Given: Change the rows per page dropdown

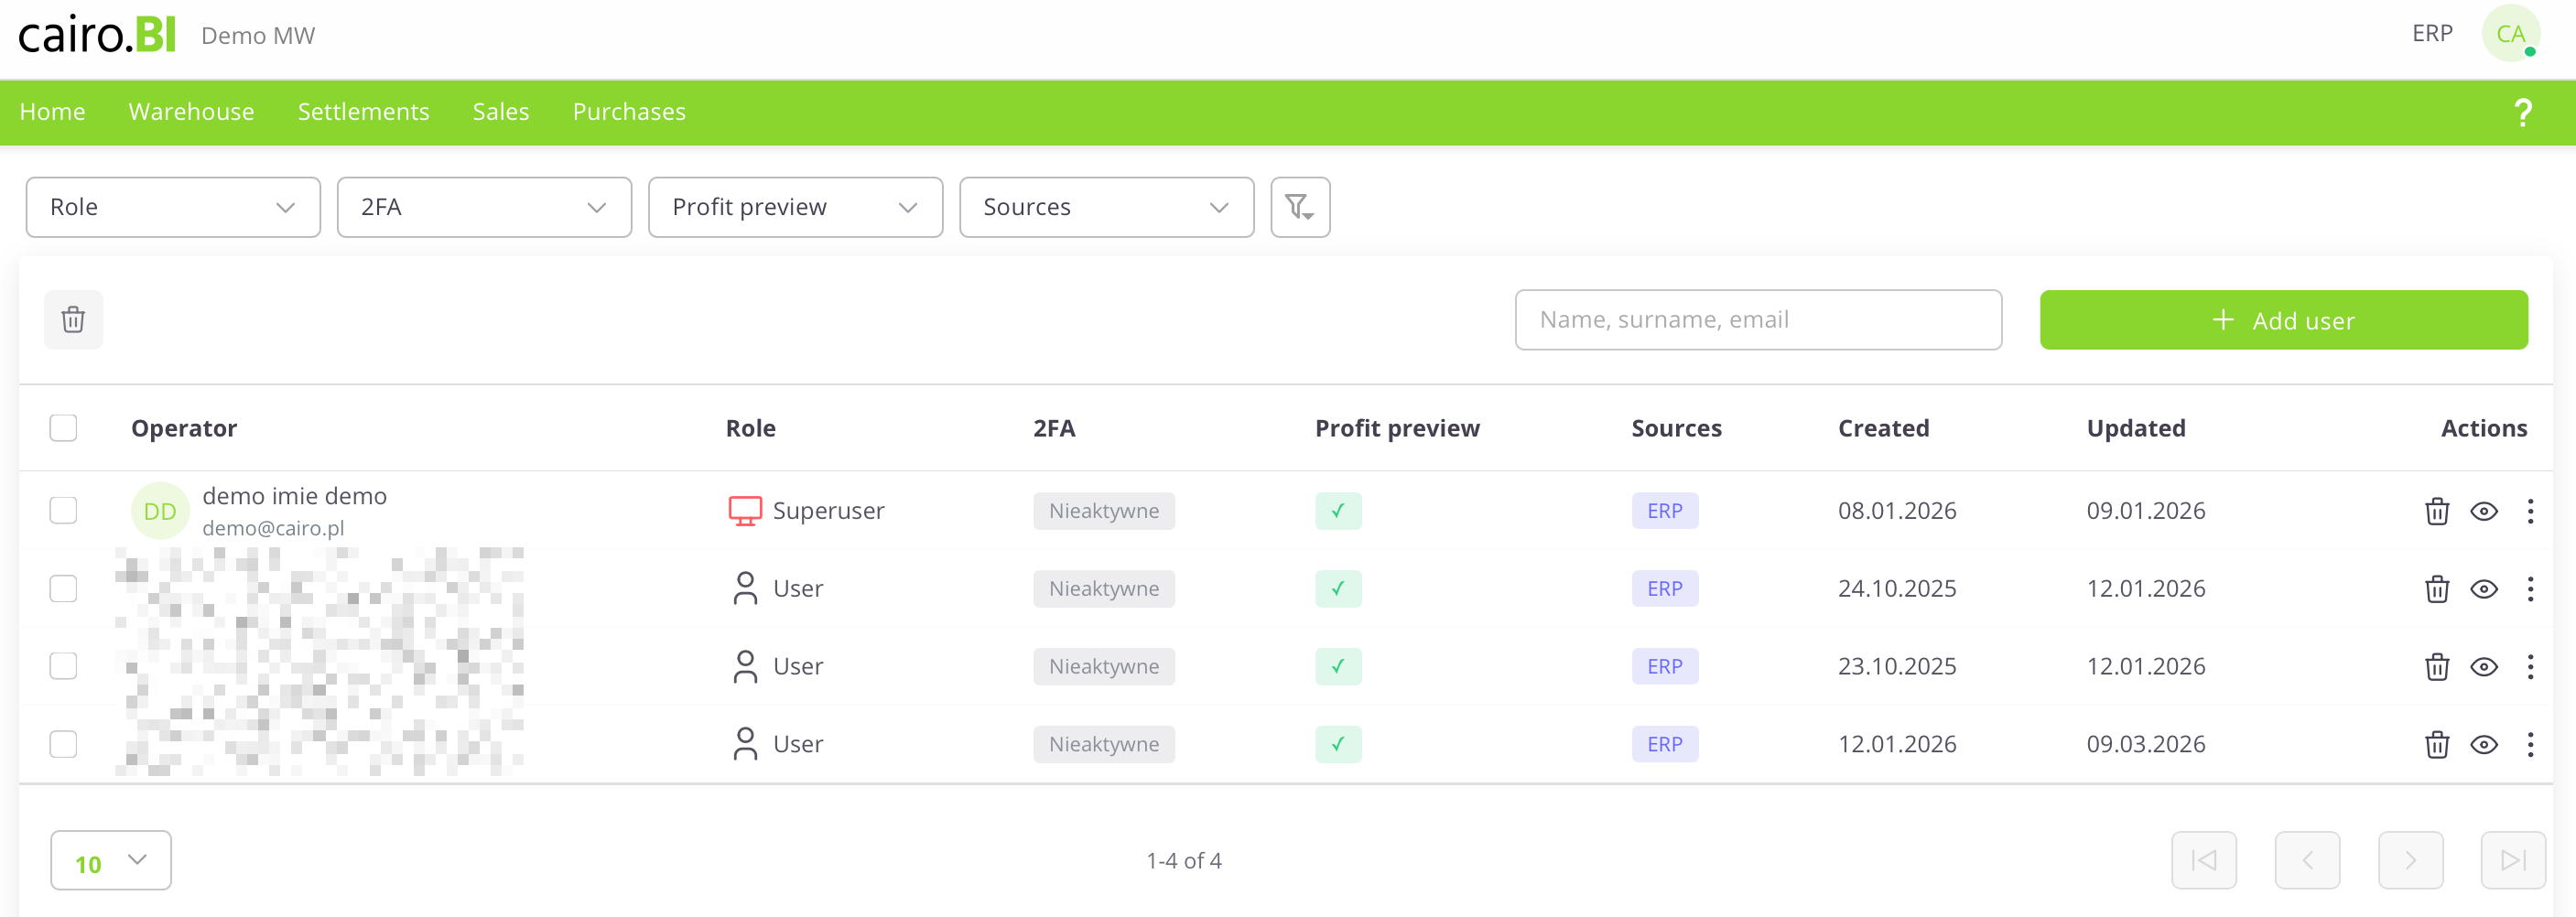Looking at the screenshot, I should (x=111, y=860).
